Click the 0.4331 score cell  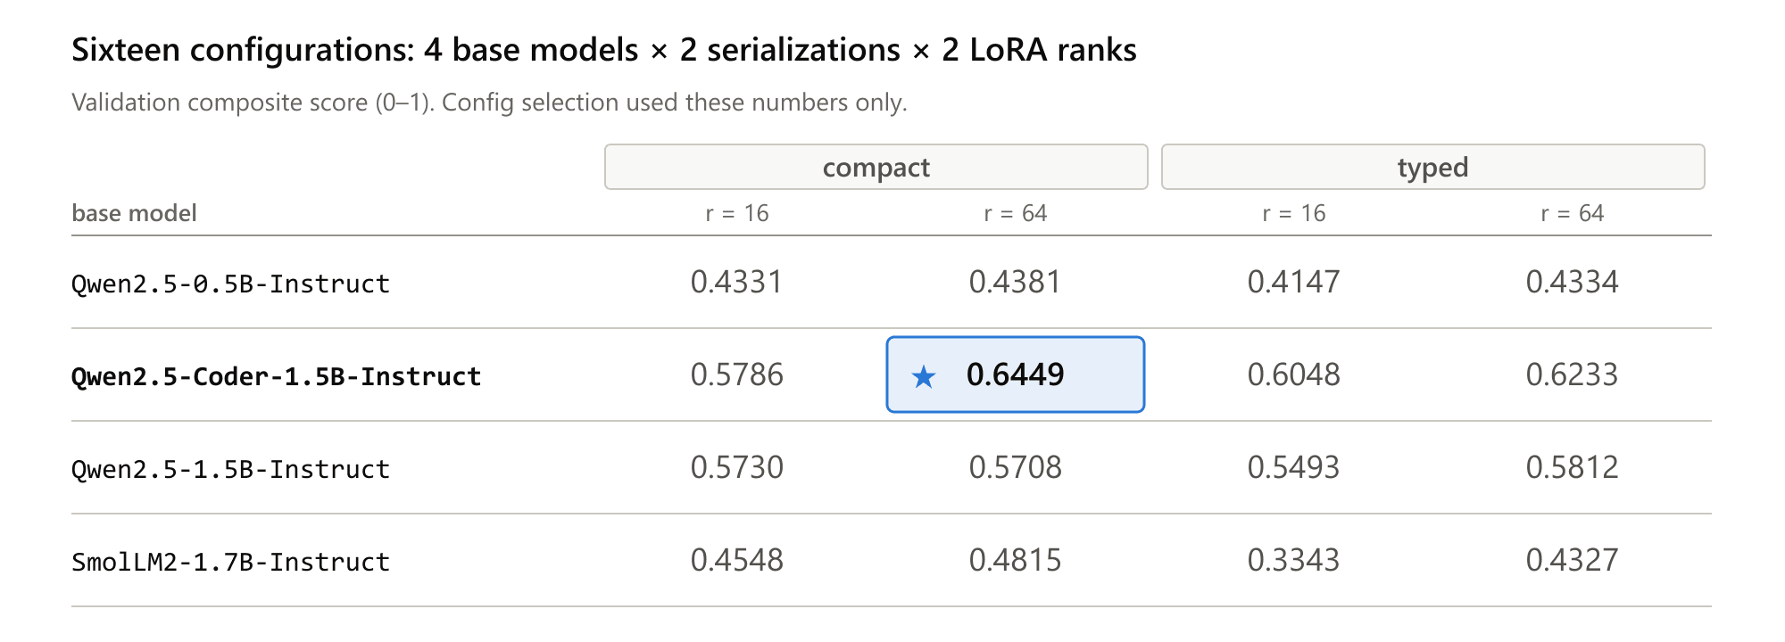tap(737, 282)
